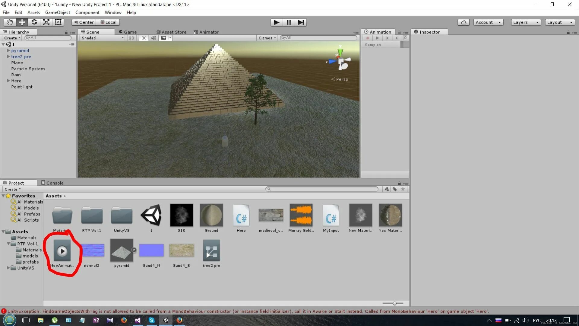The image size is (579, 326).
Task: Click the Hierarchy search field
Action: pyautogui.click(x=48, y=38)
